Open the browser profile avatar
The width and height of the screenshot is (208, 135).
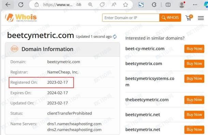[x=182, y=5]
